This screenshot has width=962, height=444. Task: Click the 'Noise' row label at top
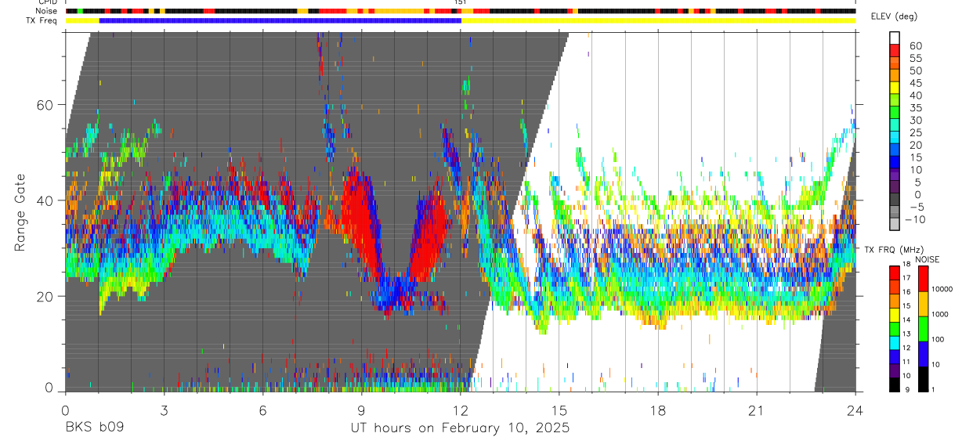pos(47,11)
